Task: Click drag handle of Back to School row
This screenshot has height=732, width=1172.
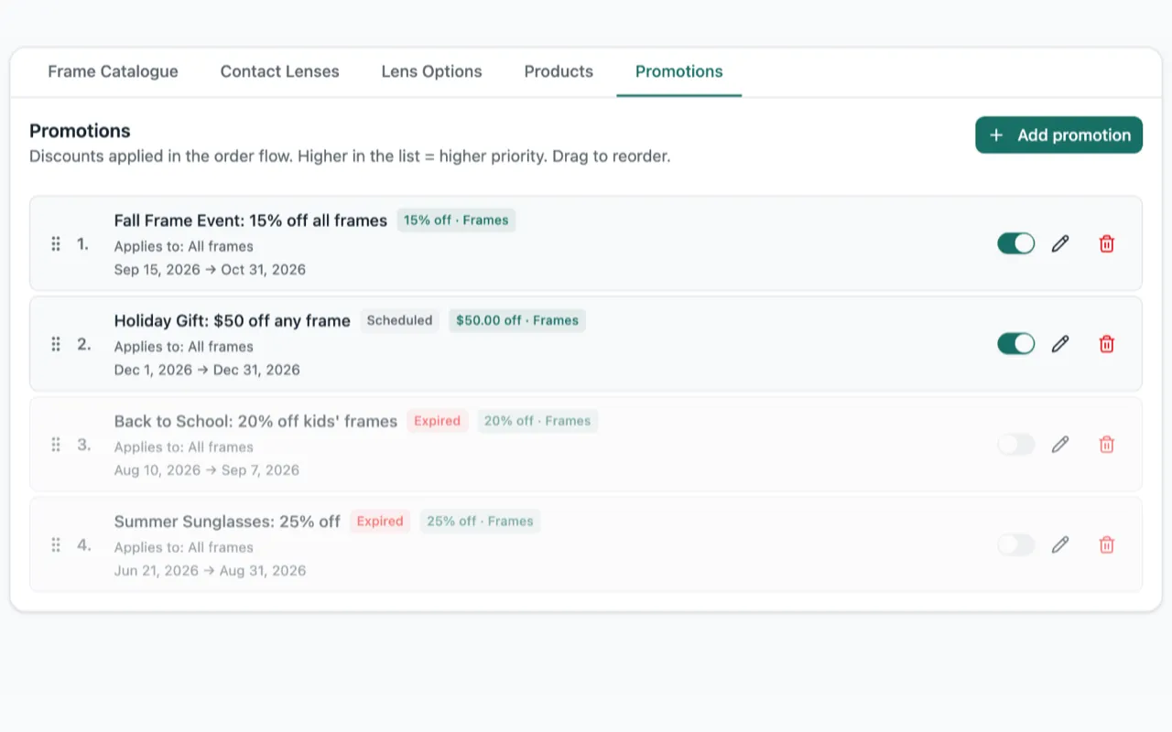Action: click(56, 445)
